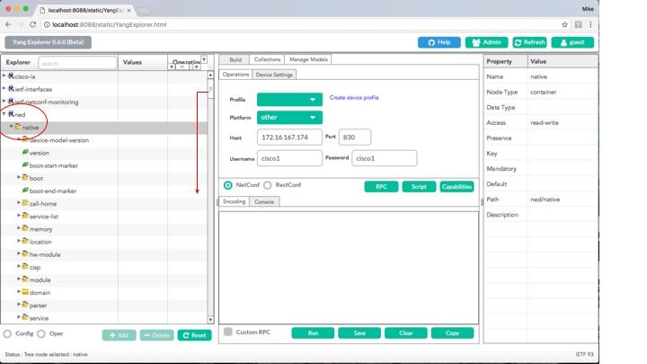The width and height of the screenshot is (647, 364).
Task: Enable the Custom RPC checkbox
Action: click(227, 332)
